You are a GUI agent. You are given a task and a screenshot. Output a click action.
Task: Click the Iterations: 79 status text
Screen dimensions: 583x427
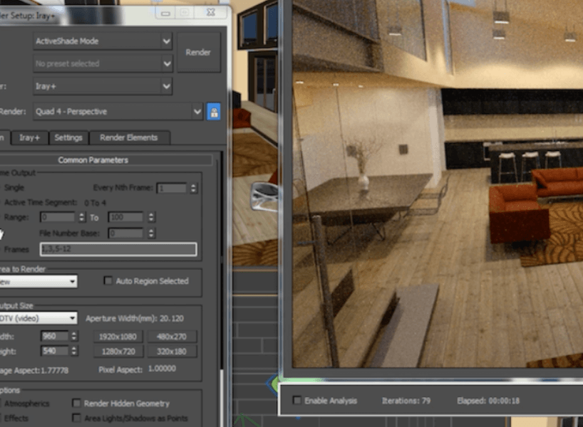click(x=406, y=401)
